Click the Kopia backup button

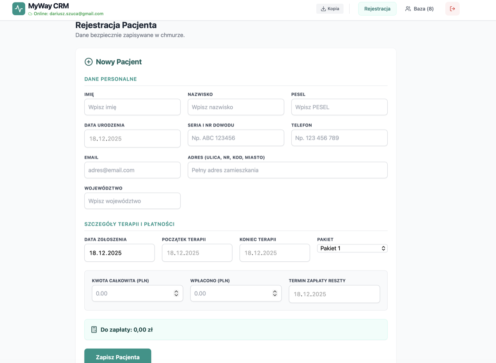click(329, 8)
